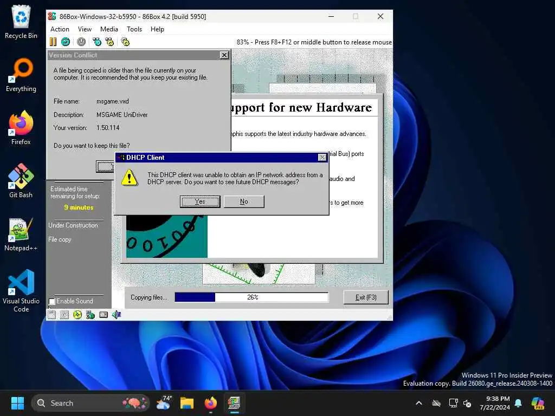Open the notification bell in system tray
Viewport: 555px width, 416px height.
[x=518, y=403]
